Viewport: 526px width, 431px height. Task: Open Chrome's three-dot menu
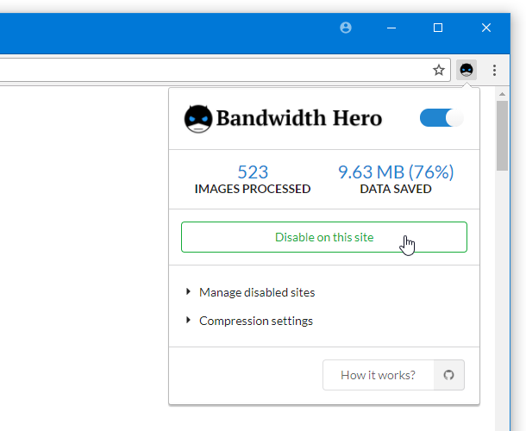494,70
